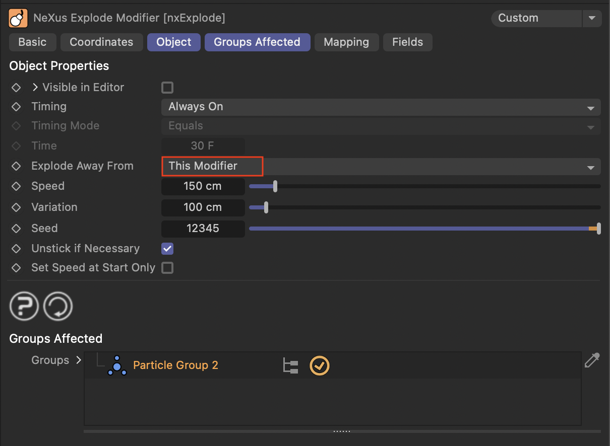Click the keyframe diamond next to Visible in Editor
This screenshot has height=446, width=610.
(x=16, y=88)
